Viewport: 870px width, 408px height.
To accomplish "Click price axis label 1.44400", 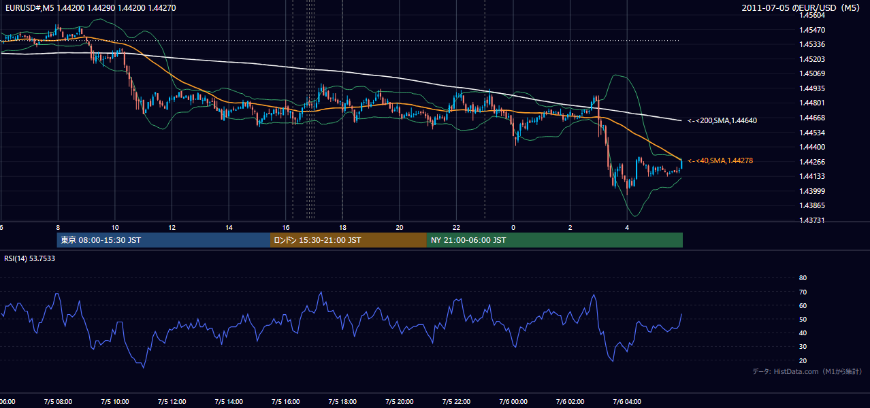I will point(813,147).
